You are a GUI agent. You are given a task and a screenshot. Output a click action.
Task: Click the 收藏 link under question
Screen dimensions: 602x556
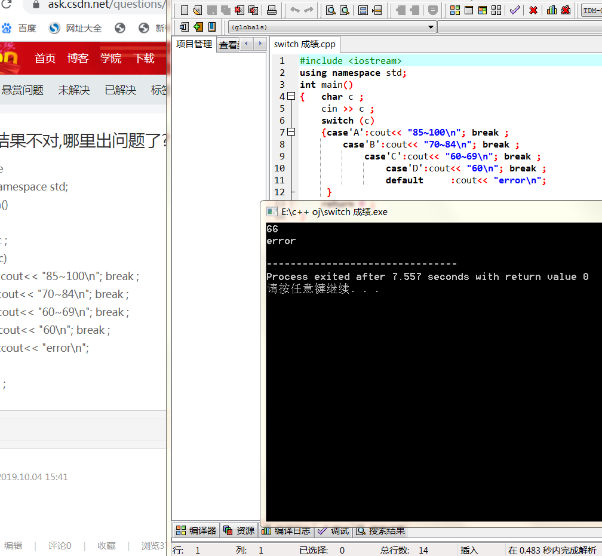tap(106, 546)
